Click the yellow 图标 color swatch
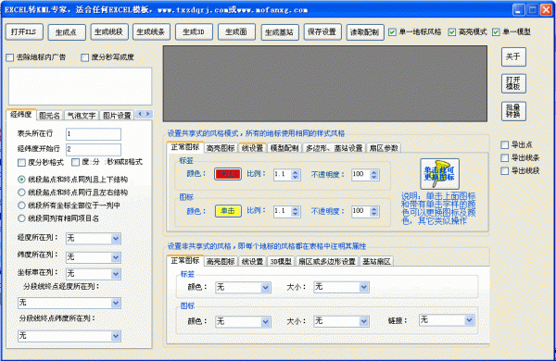Screen dimensions: 556x361 [x=228, y=211]
